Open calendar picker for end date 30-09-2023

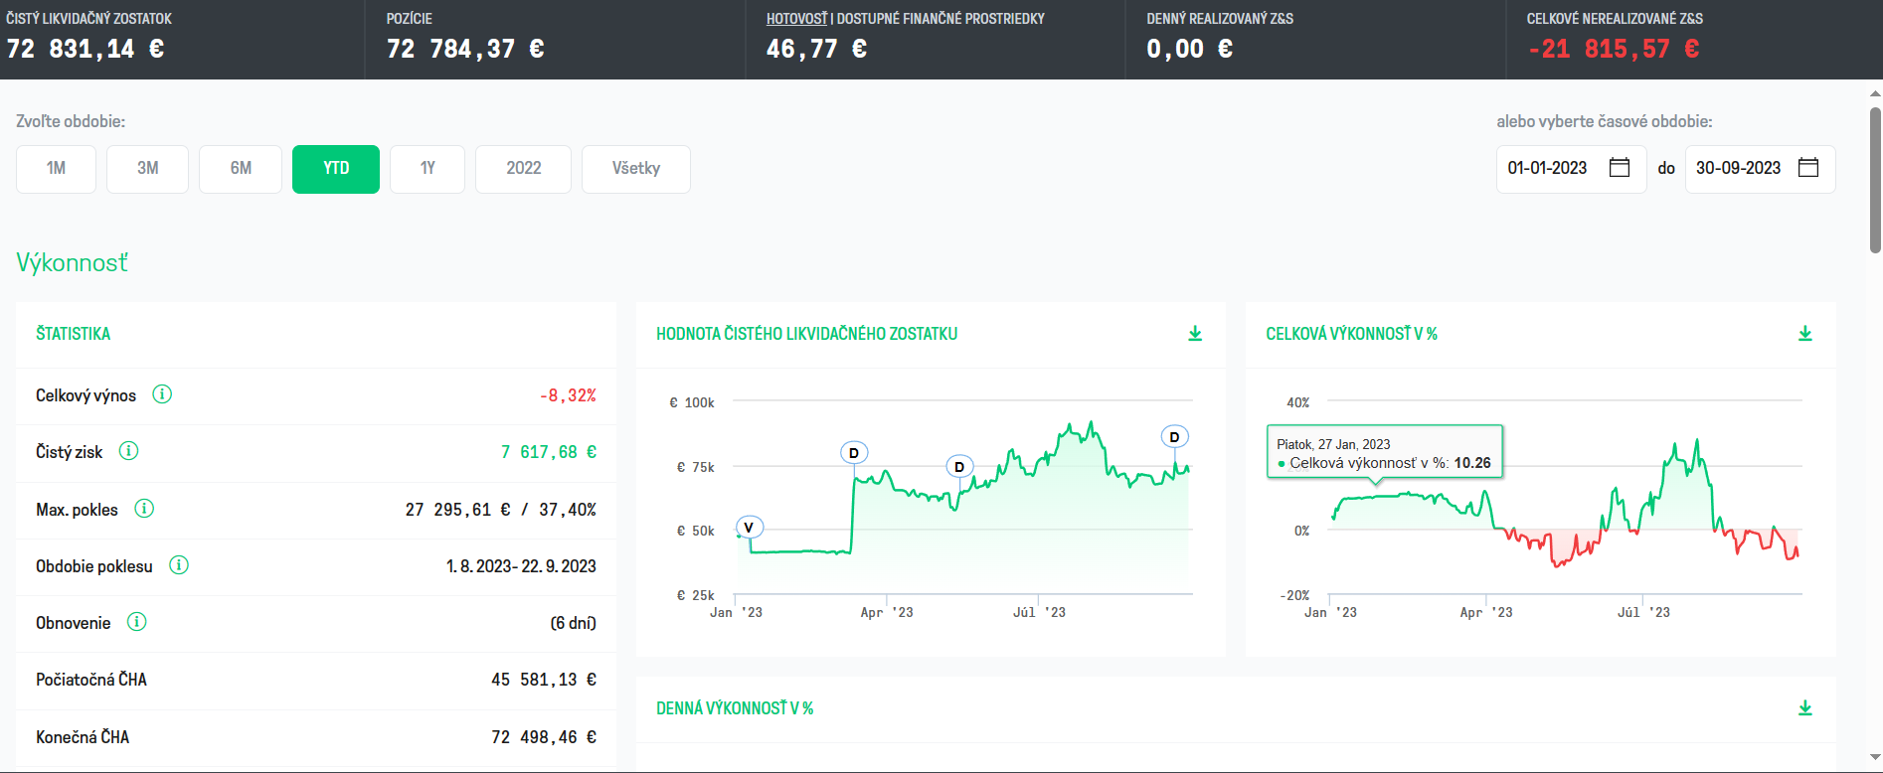[x=1808, y=168]
